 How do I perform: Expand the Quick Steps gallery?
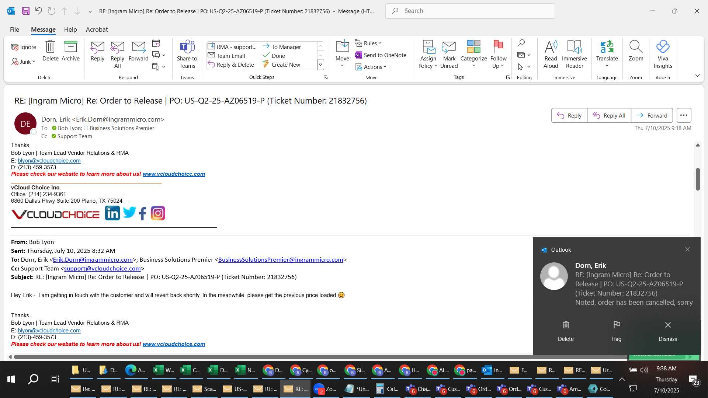point(320,65)
